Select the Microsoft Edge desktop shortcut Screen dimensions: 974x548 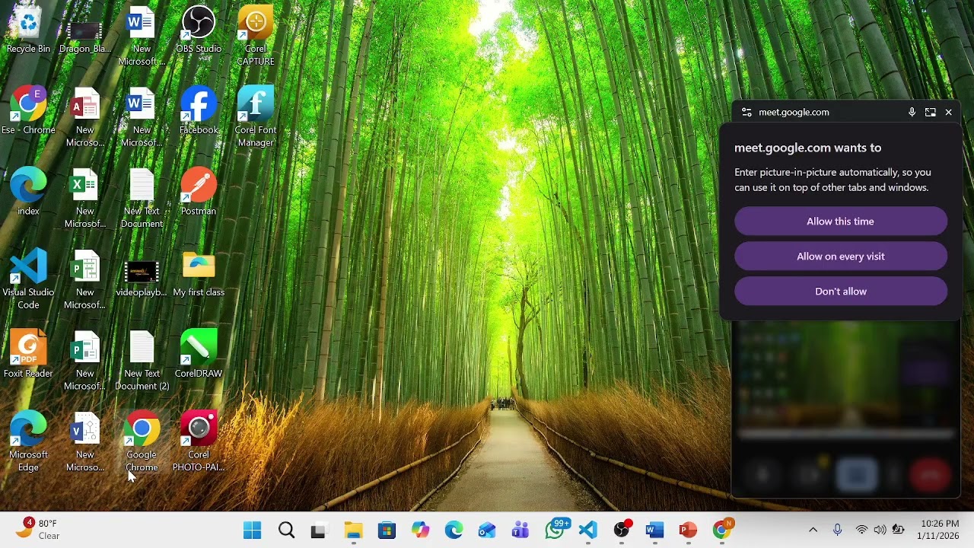28,442
